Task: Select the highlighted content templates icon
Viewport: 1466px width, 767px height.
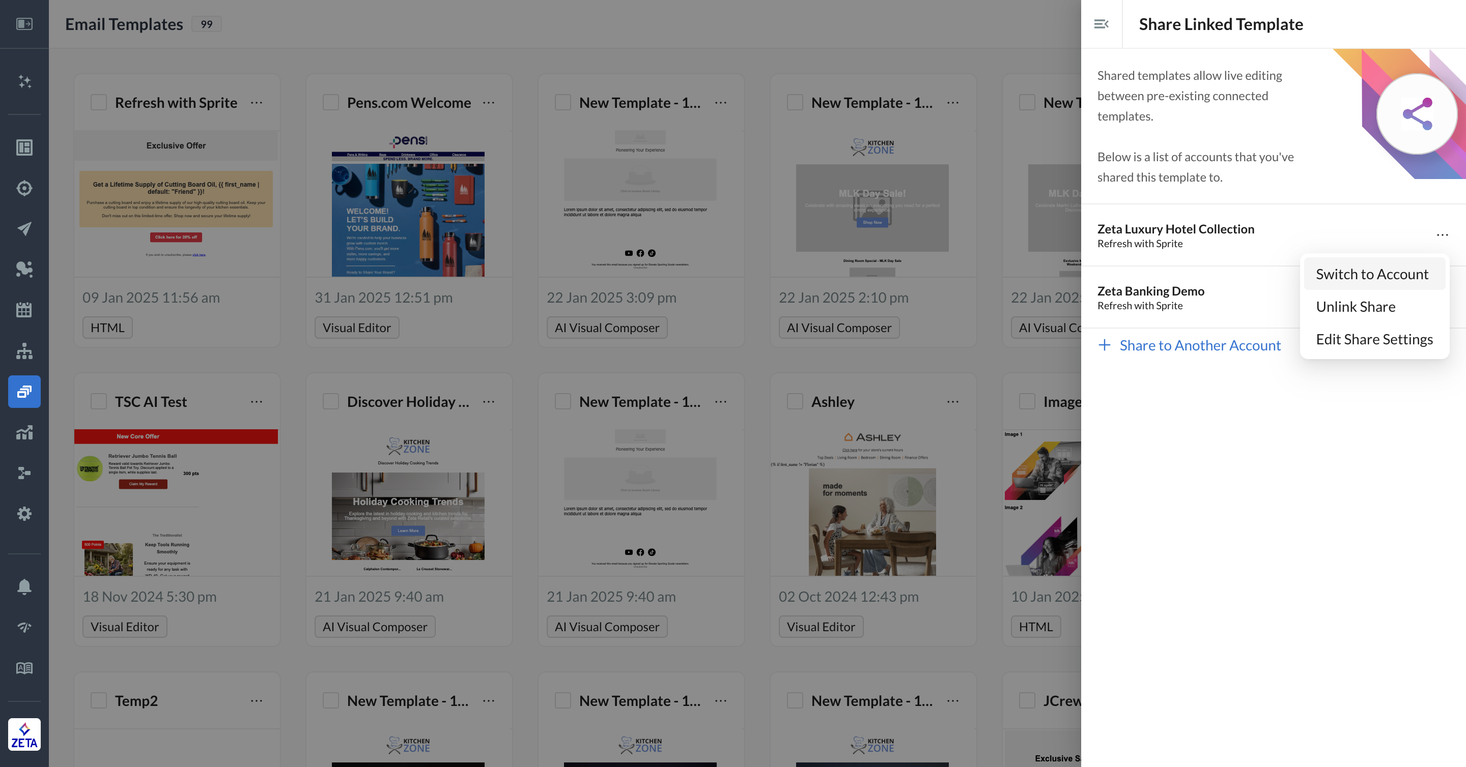Action: click(24, 391)
